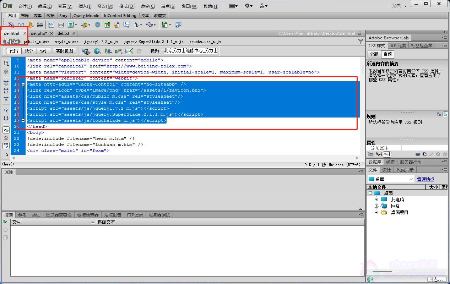Toggle 实时视图 Live View button
The width and height of the screenshot is (450, 284).
tap(65, 51)
